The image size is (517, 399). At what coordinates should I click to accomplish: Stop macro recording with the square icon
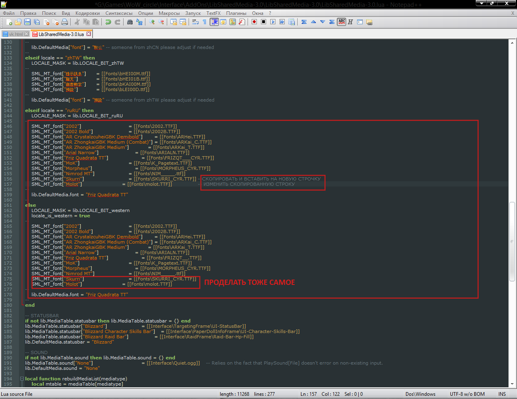coord(263,22)
